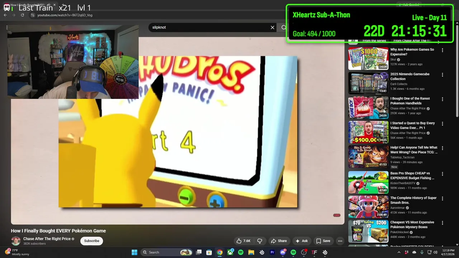Open options for Pokémon Mystery Boxes video
Viewport: 459px width, 258px height.
click(x=442, y=223)
